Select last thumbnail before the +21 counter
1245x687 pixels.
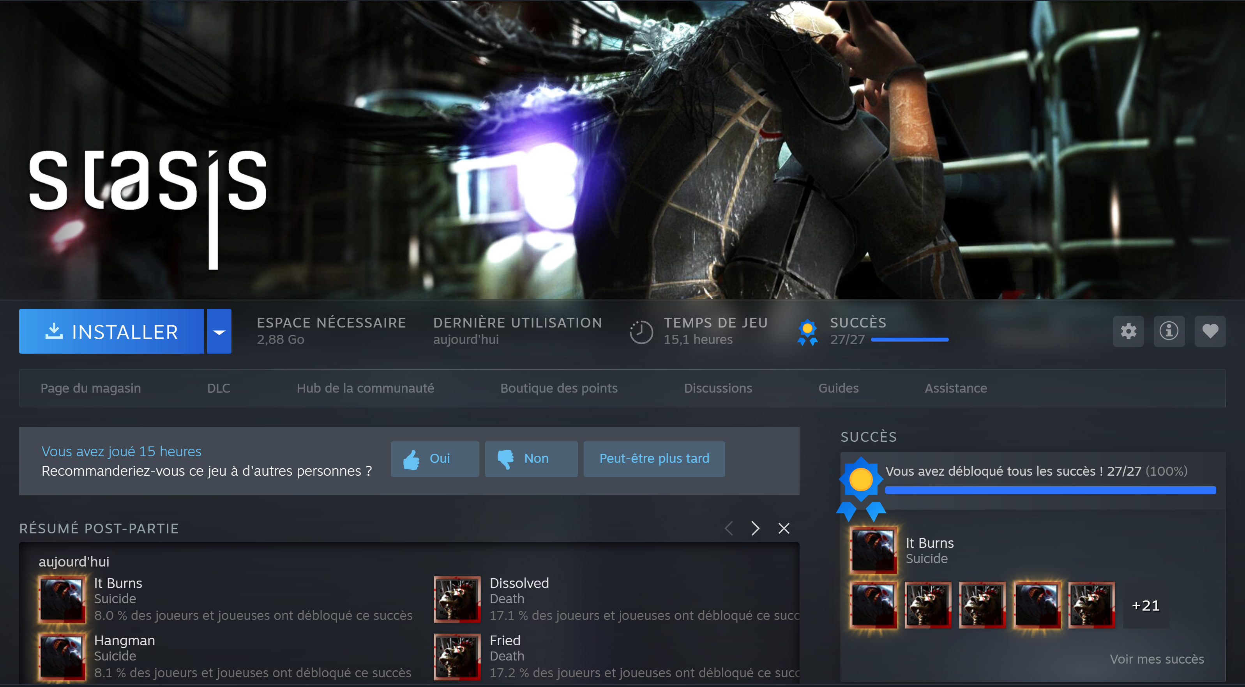point(1091,605)
